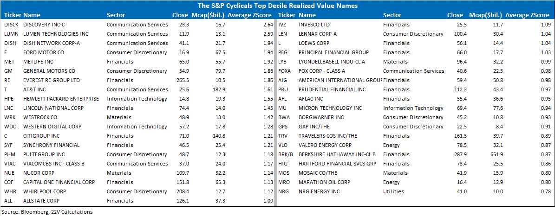Click 'LINCOLN NATIONAL CORP' name cell
Screen dimensions: 555x216
coord(53,108)
